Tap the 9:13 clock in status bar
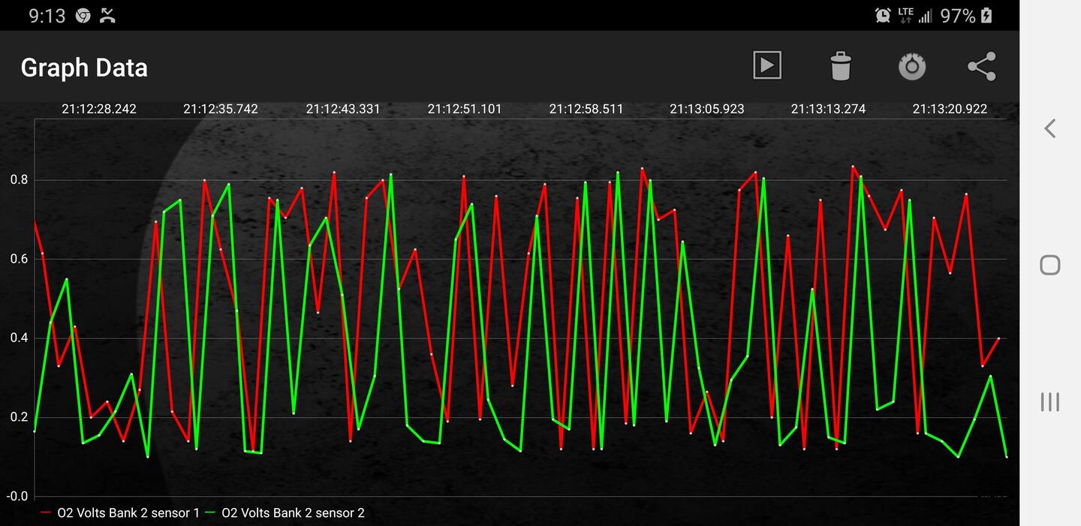The width and height of the screenshot is (1081, 526). point(47,16)
